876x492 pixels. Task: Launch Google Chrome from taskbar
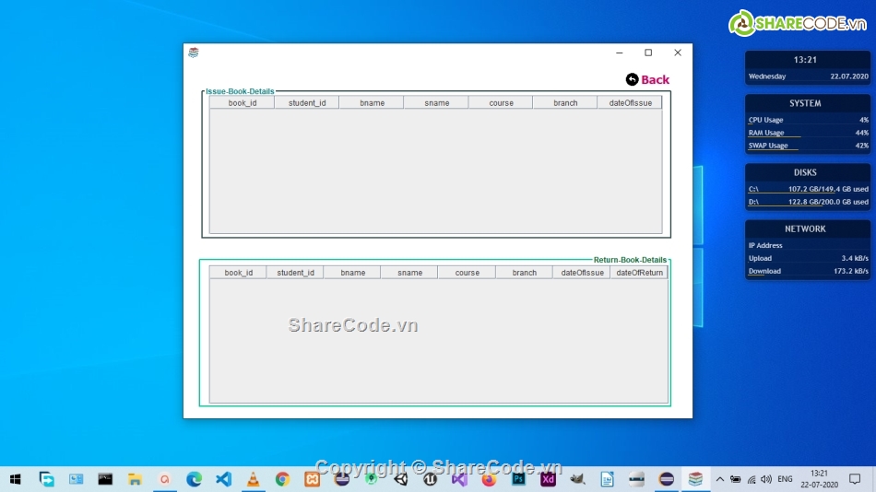click(282, 479)
